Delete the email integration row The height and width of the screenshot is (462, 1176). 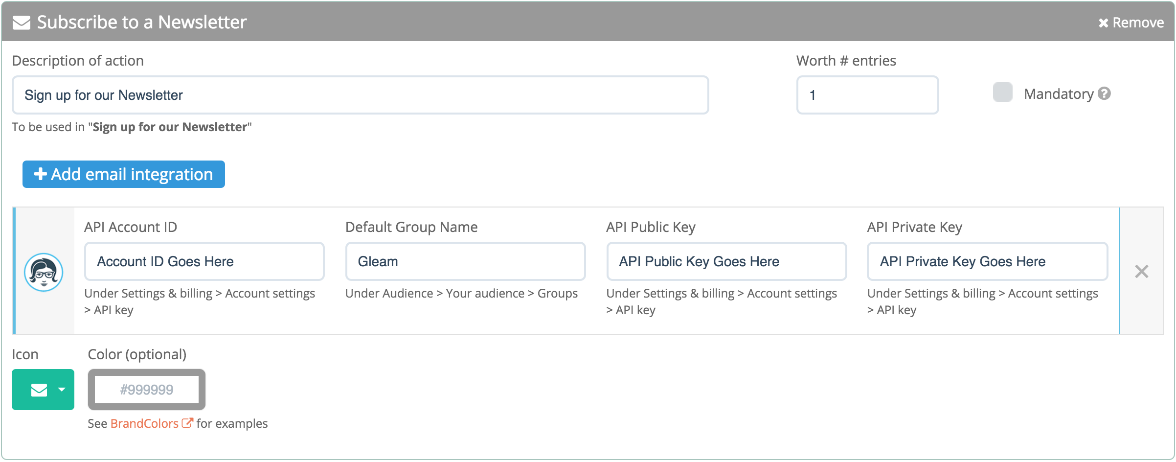(1142, 271)
